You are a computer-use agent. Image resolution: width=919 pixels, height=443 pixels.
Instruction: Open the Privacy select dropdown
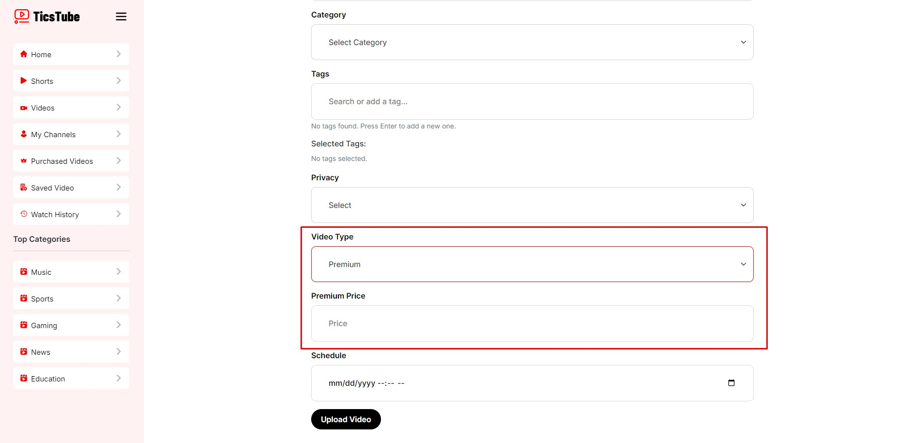click(532, 205)
